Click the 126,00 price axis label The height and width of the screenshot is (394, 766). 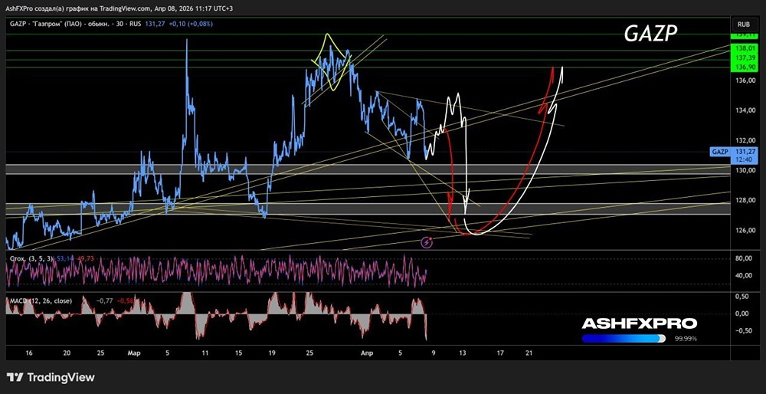pyautogui.click(x=744, y=230)
